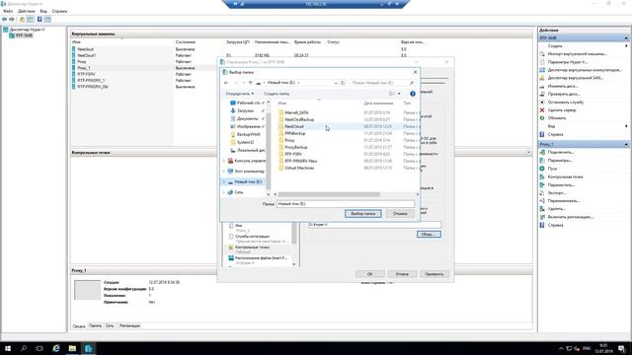This screenshot has height=355, width=632.
Task: Open the Hyper-V settings icon in Actions
Action: pyautogui.click(x=542, y=62)
